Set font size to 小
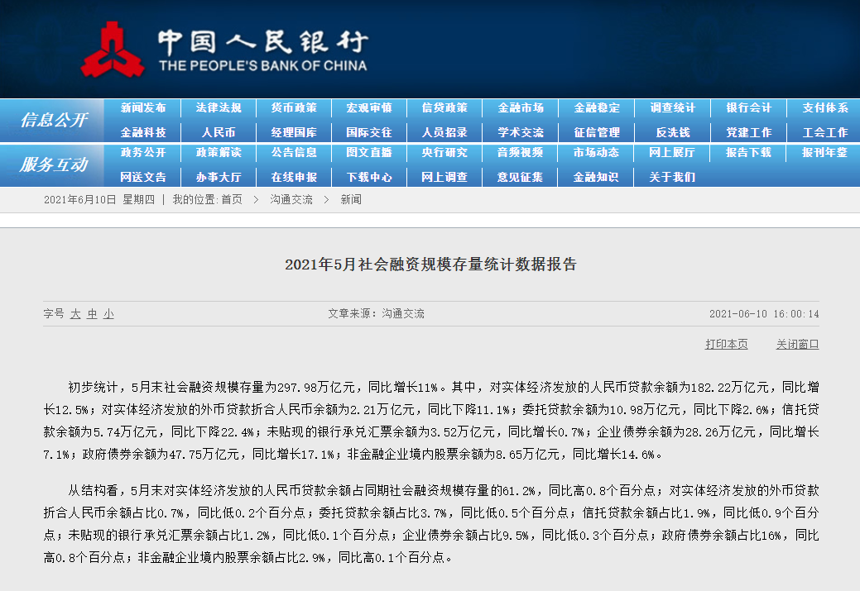The width and height of the screenshot is (860, 591). (108, 314)
